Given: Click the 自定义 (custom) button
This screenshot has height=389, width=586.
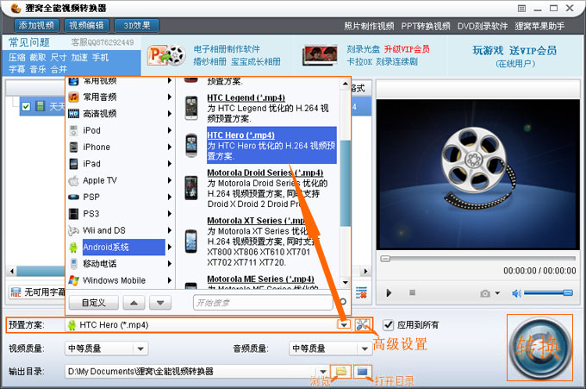Looking at the screenshot, I should point(94,303).
